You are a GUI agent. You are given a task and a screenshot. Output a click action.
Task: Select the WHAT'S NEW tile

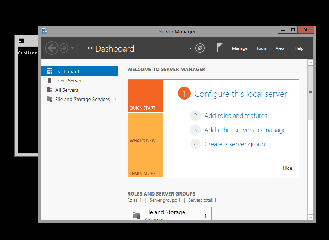(x=146, y=129)
